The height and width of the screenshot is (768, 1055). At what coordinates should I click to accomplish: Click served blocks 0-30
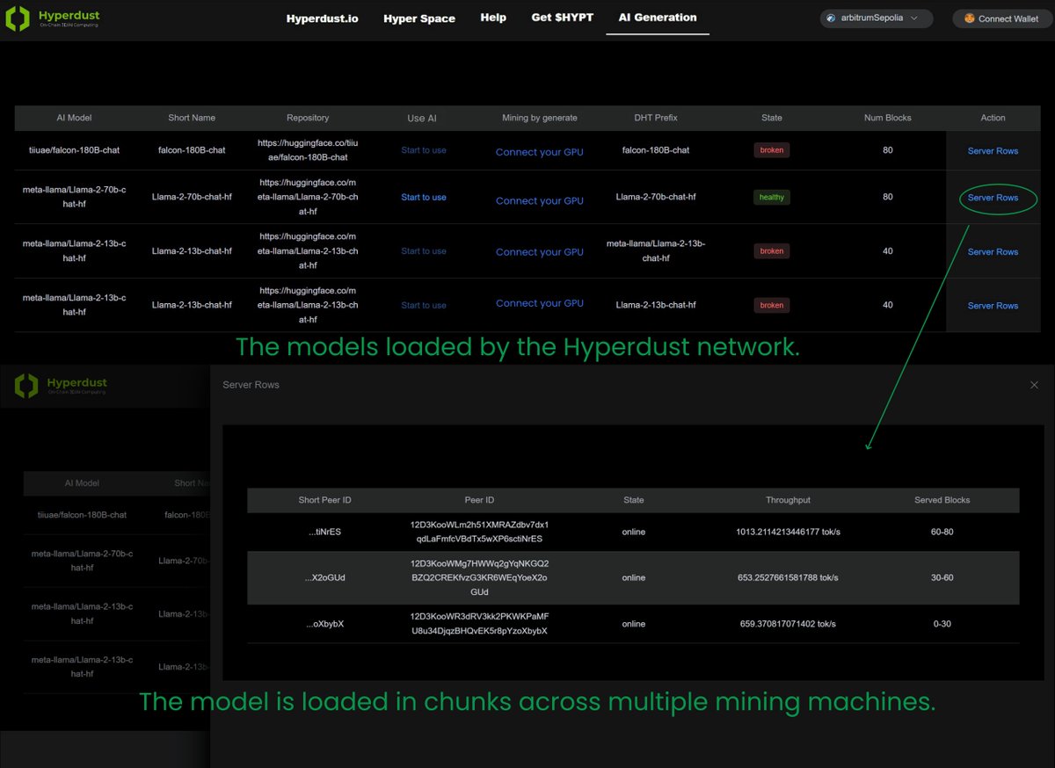tap(942, 624)
